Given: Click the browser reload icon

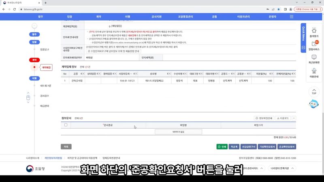Looking at the screenshot, I should [x=15, y=9].
